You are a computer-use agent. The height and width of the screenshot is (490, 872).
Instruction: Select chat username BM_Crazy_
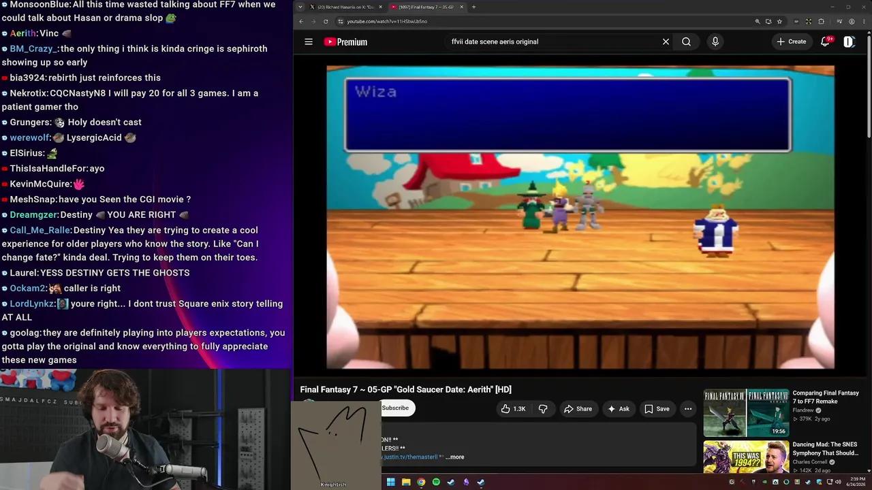click(34, 49)
